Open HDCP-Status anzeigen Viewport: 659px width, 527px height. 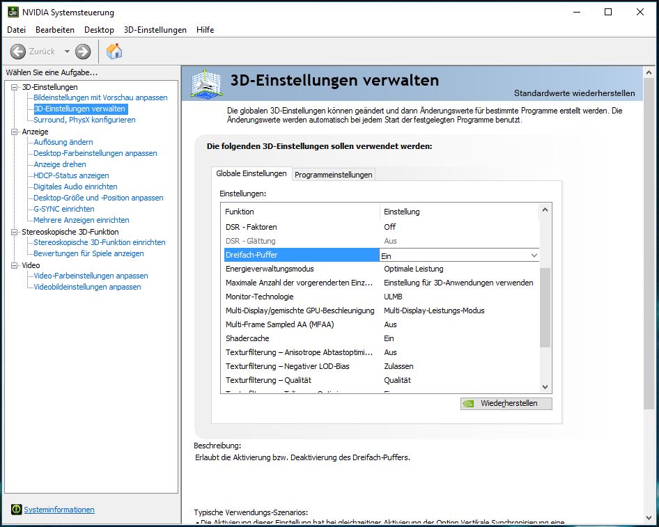[x=71, y=175]
